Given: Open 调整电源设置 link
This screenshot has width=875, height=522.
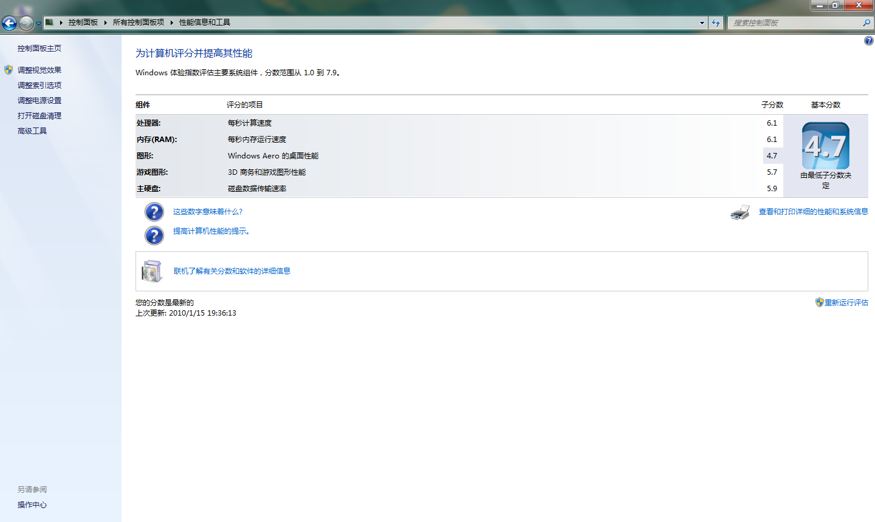Looking at the screenshot, I should [x=39, y=101].
